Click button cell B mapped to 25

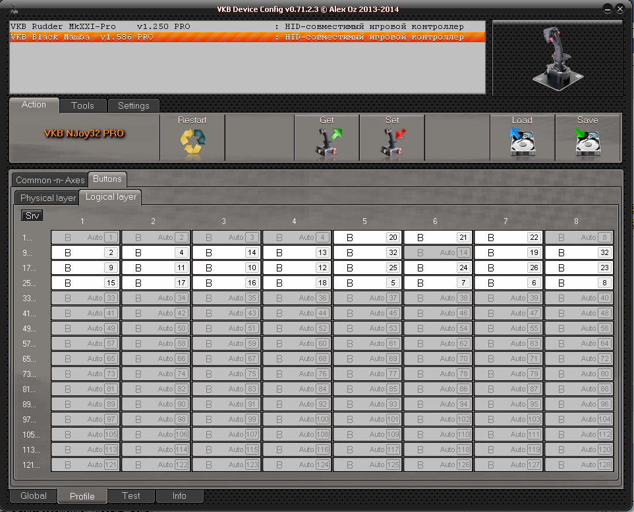(x=367, y=268)
